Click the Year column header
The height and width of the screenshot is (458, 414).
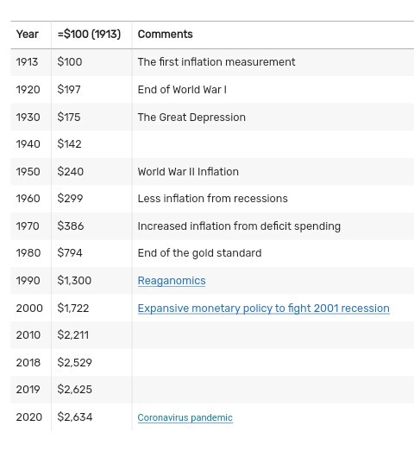tap(27, 35)
